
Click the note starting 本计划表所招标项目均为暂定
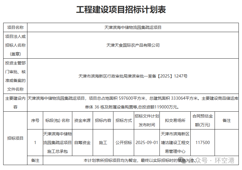pyautogui.click(x=140, y=160)
